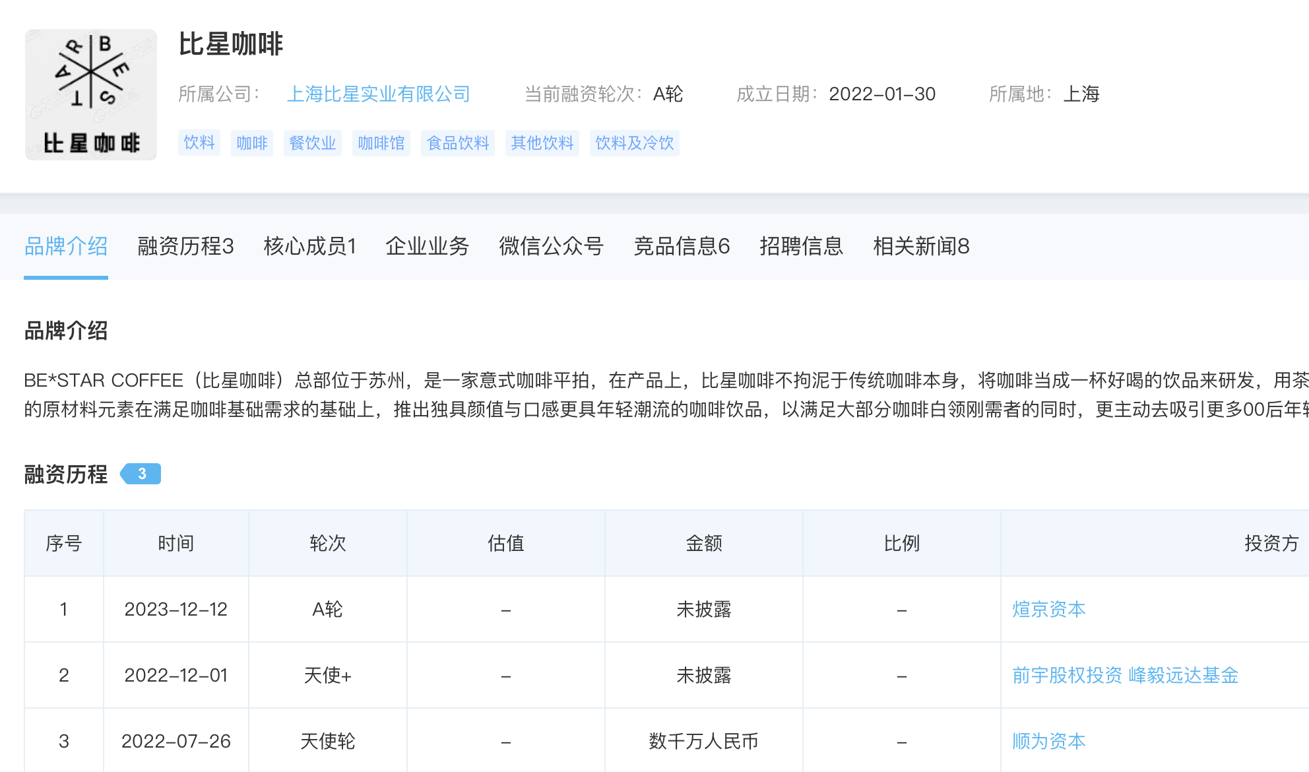Open investor link 峰毅远达基金

coord(1183,675)
